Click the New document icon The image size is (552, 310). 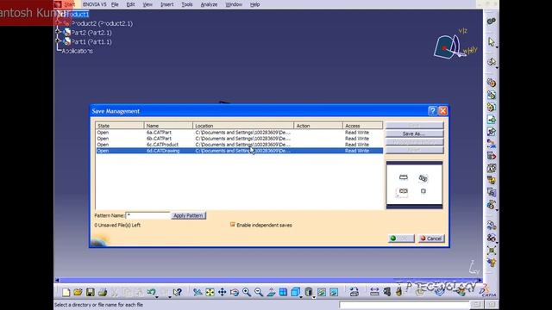click(66, 292)
